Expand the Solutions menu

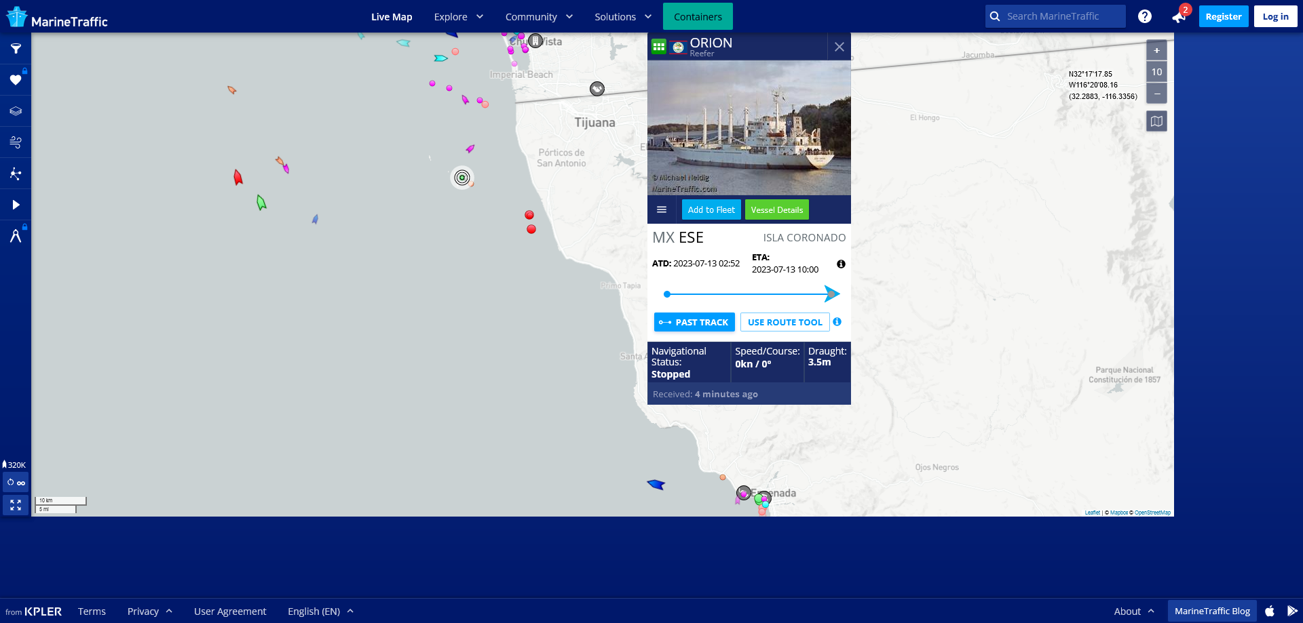point(623,16)
